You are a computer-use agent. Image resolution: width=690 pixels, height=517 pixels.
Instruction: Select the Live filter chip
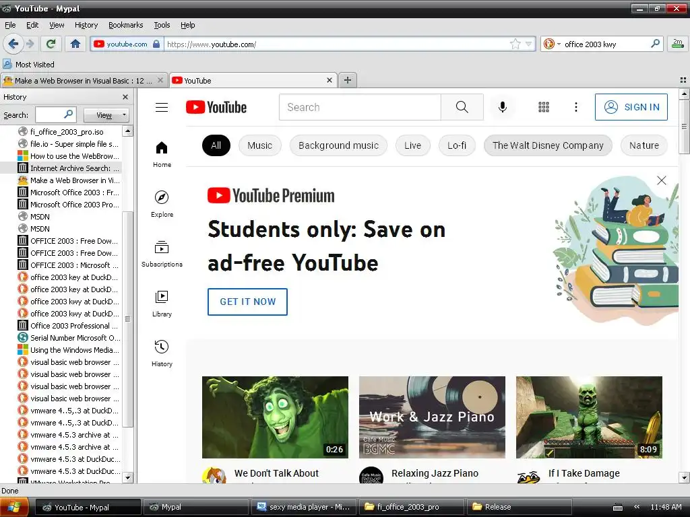pyautogui.click(x=413, y=145)
